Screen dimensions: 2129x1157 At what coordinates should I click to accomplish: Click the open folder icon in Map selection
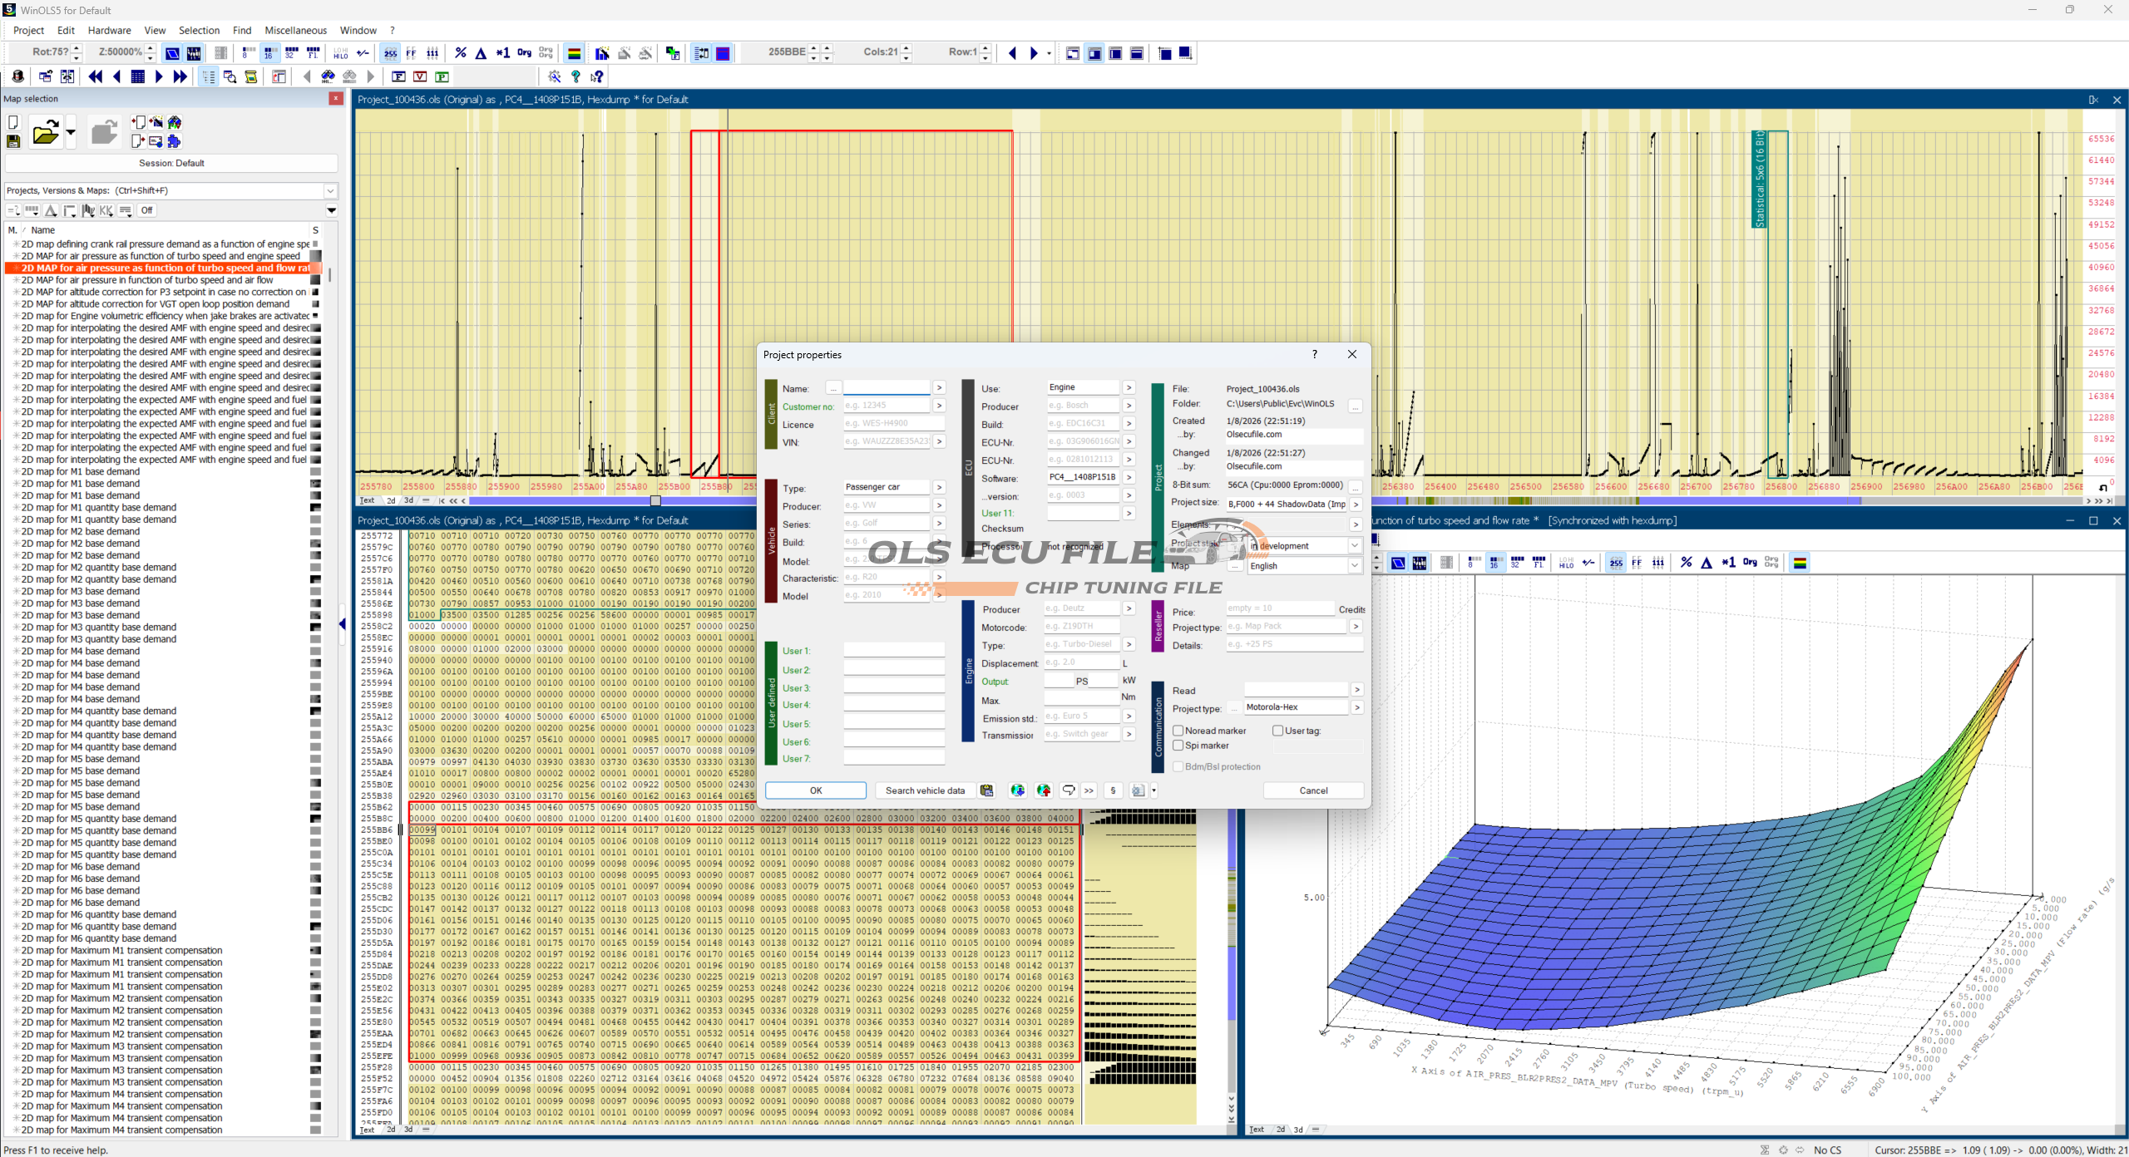pos(46,133)
